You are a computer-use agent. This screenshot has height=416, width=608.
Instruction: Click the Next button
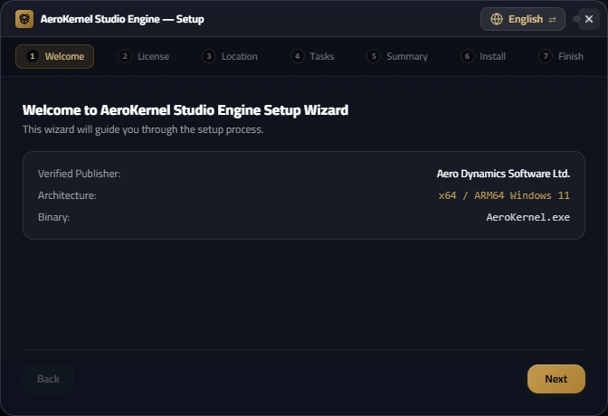pyautogui.click(x=556, y=379)
